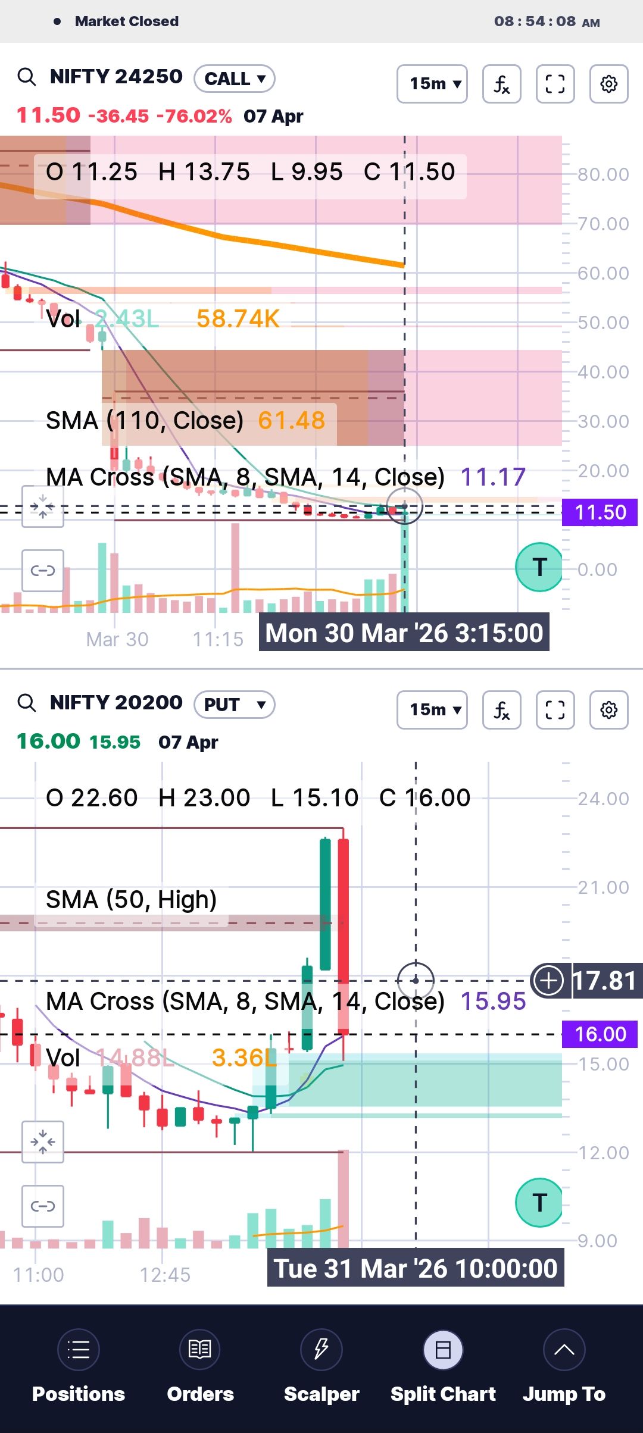Open indicators fx button on NIFTY 20200 chart
The height and width of the screenshot is (1433, 643).
tap(501, 710)
